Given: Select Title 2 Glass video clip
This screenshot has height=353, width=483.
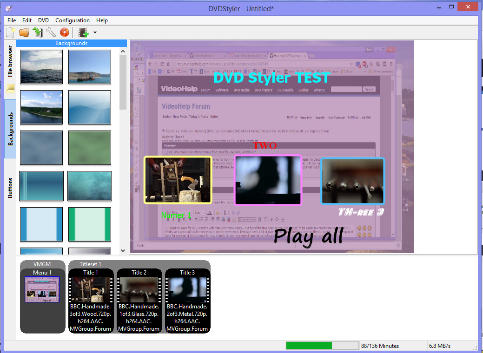Looking at the screenshot, I should pos(139,301).
